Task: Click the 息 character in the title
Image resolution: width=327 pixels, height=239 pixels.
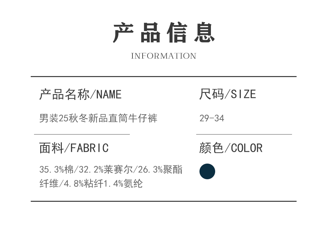Action: click(204, 33)
